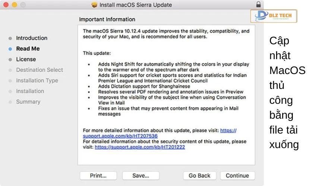Select the Read Me step

click(28, 49)
